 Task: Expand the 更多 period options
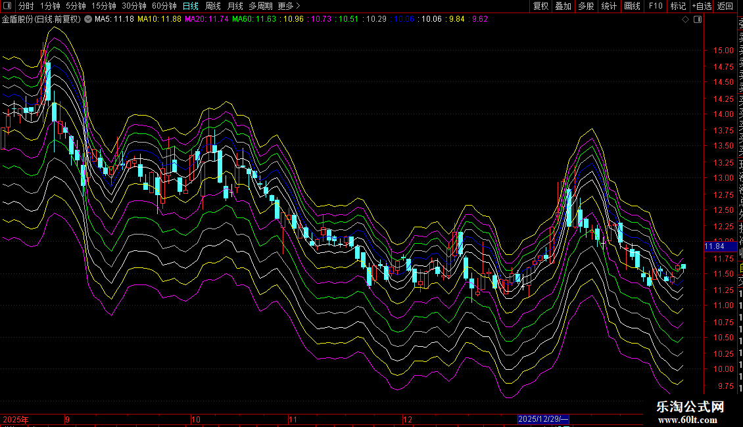click(x=289, y=6)
